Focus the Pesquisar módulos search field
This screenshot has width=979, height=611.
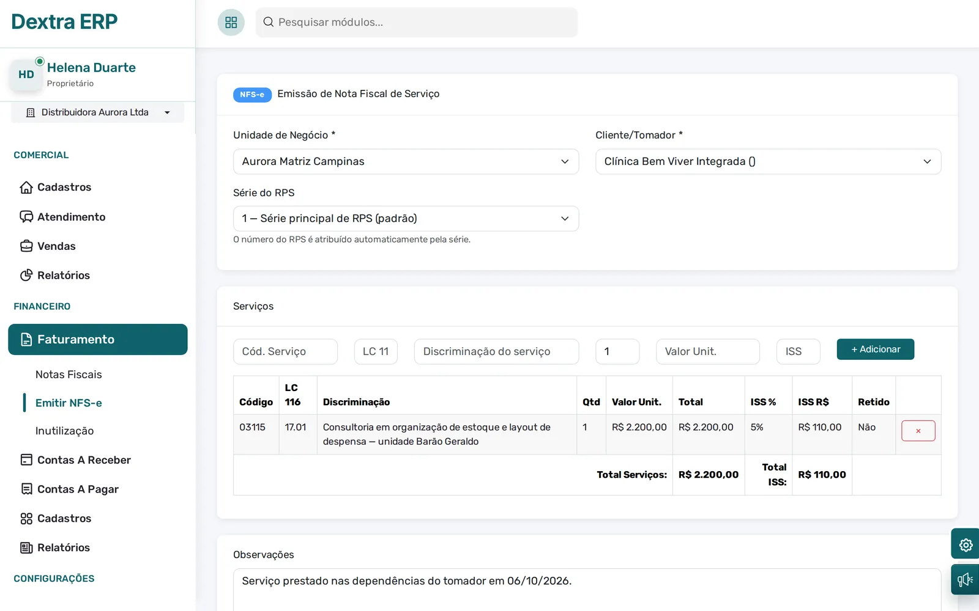coord(417,23)
